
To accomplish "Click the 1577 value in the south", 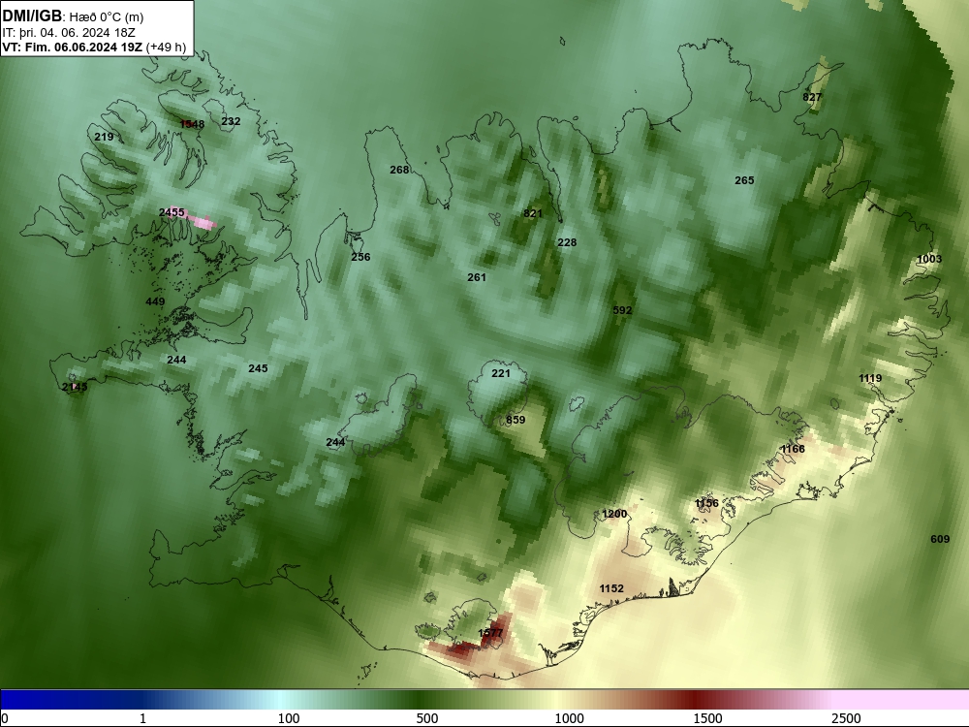I will (490, 633).
